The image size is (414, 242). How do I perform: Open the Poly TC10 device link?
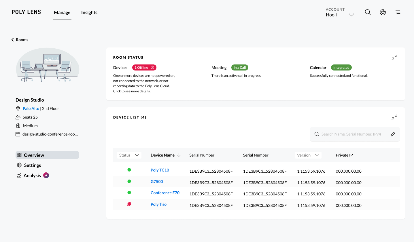[160, 170]
